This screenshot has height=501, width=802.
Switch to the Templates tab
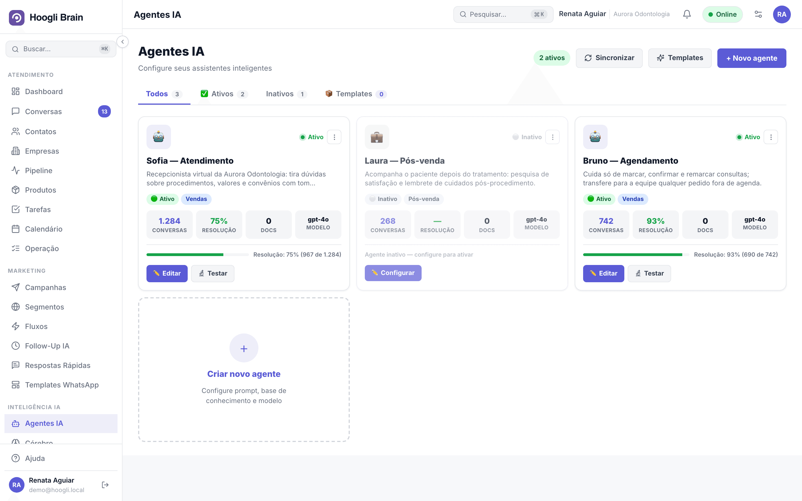pyautogui.click(x=356, y=94)
